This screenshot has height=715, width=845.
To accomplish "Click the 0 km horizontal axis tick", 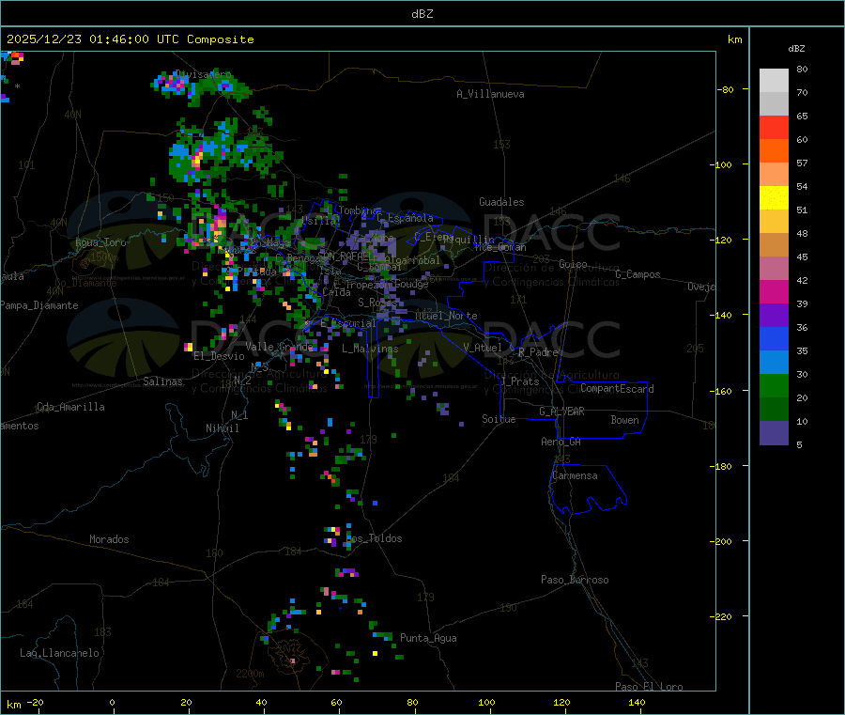I will [112, 703].
